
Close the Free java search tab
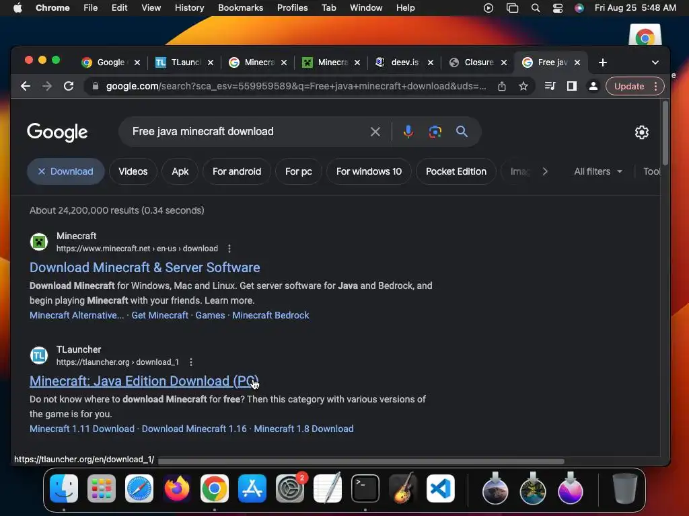[x=577, y=62]
